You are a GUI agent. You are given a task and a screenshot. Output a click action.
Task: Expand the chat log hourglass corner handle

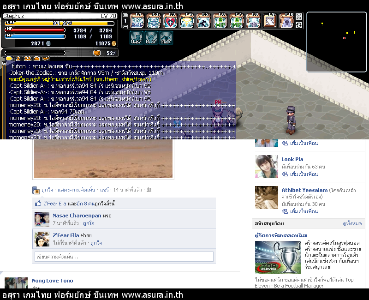[4, 64]
